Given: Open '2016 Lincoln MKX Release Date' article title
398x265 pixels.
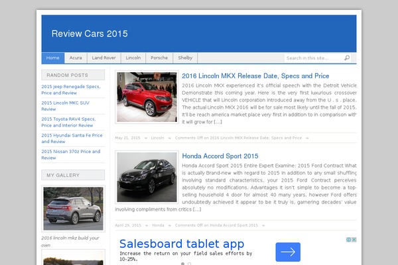Looking at the screenshot, I should click(x=255, y=76).
